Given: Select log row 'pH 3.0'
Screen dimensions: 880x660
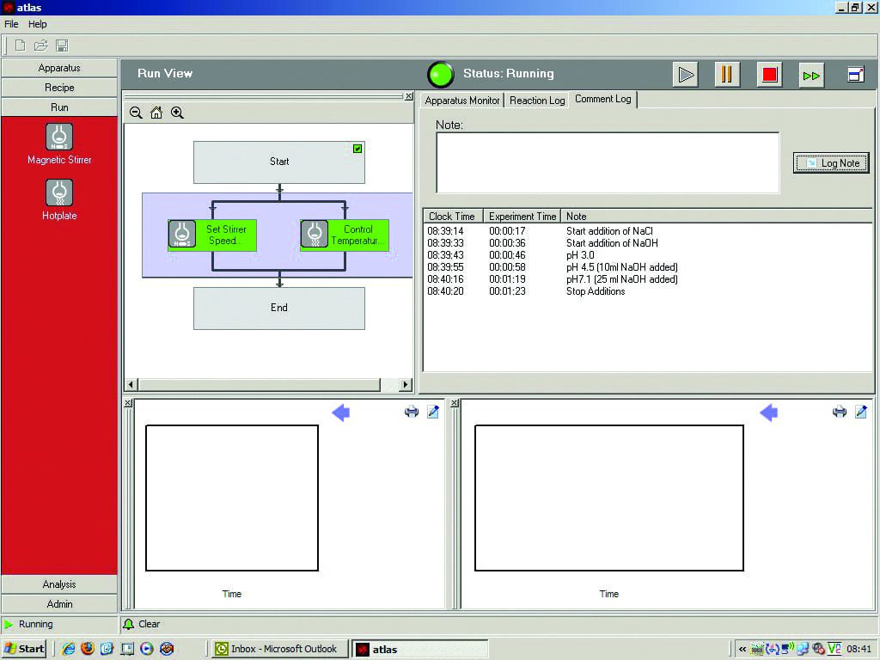Looking at the screenshot, I should tap(648, 255).
